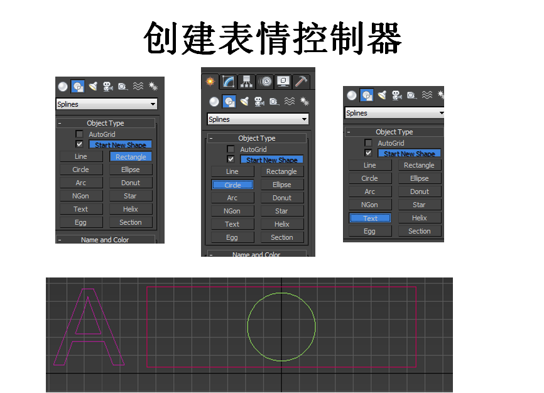Viewport: 544px width, 393px height.
Task: Toggle Start New Shape in middle panel
Action: 271,159
